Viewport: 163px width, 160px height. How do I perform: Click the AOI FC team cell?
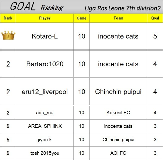pyautogui.click(x=118, y=153)
